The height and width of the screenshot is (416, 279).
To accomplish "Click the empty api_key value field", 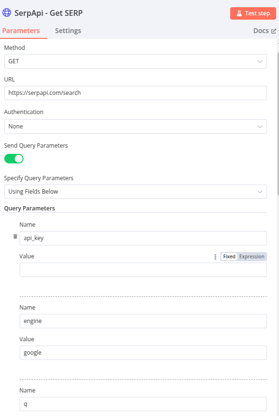I will coord(143,270).
